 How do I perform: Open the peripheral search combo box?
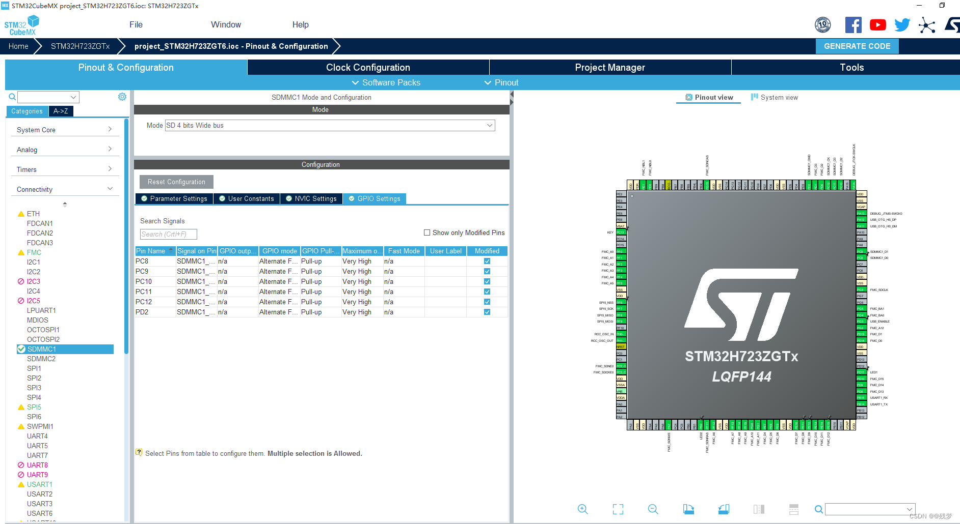pos(48,97)
